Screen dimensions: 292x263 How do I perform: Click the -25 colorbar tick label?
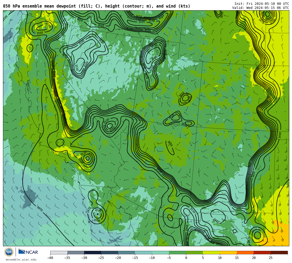101,258
